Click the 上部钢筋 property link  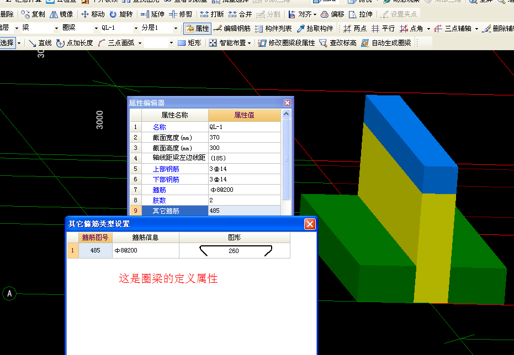(166, 169)
